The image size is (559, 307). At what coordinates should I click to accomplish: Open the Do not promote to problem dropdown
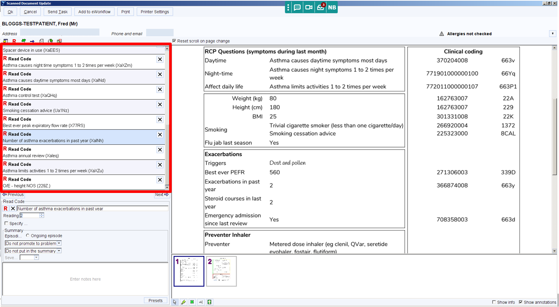[33, 243]
